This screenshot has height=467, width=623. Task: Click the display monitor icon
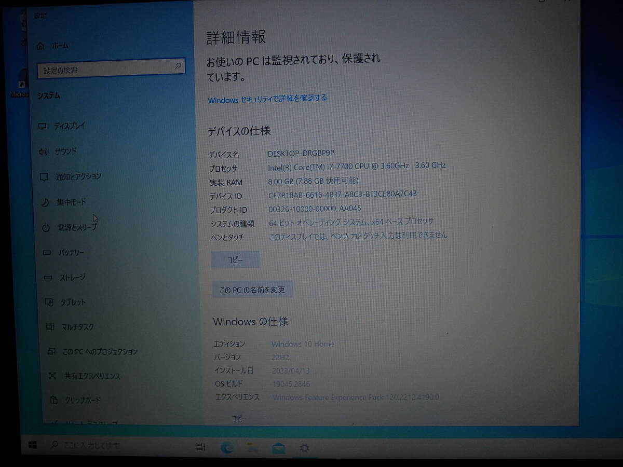tap(43, 126)
